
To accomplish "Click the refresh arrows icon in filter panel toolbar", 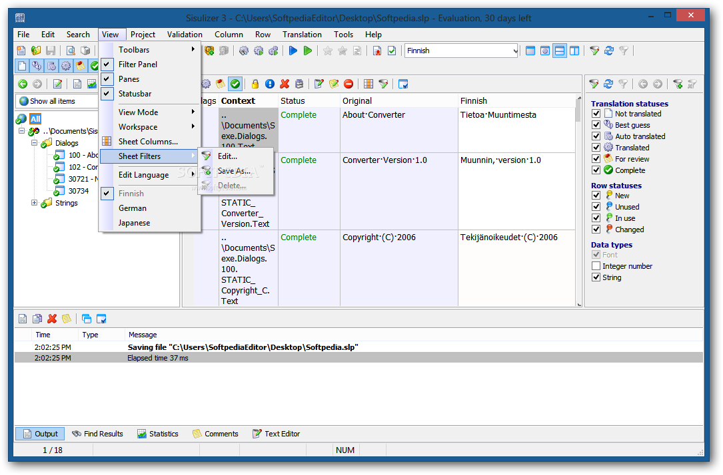I will [x=608, y=84].
